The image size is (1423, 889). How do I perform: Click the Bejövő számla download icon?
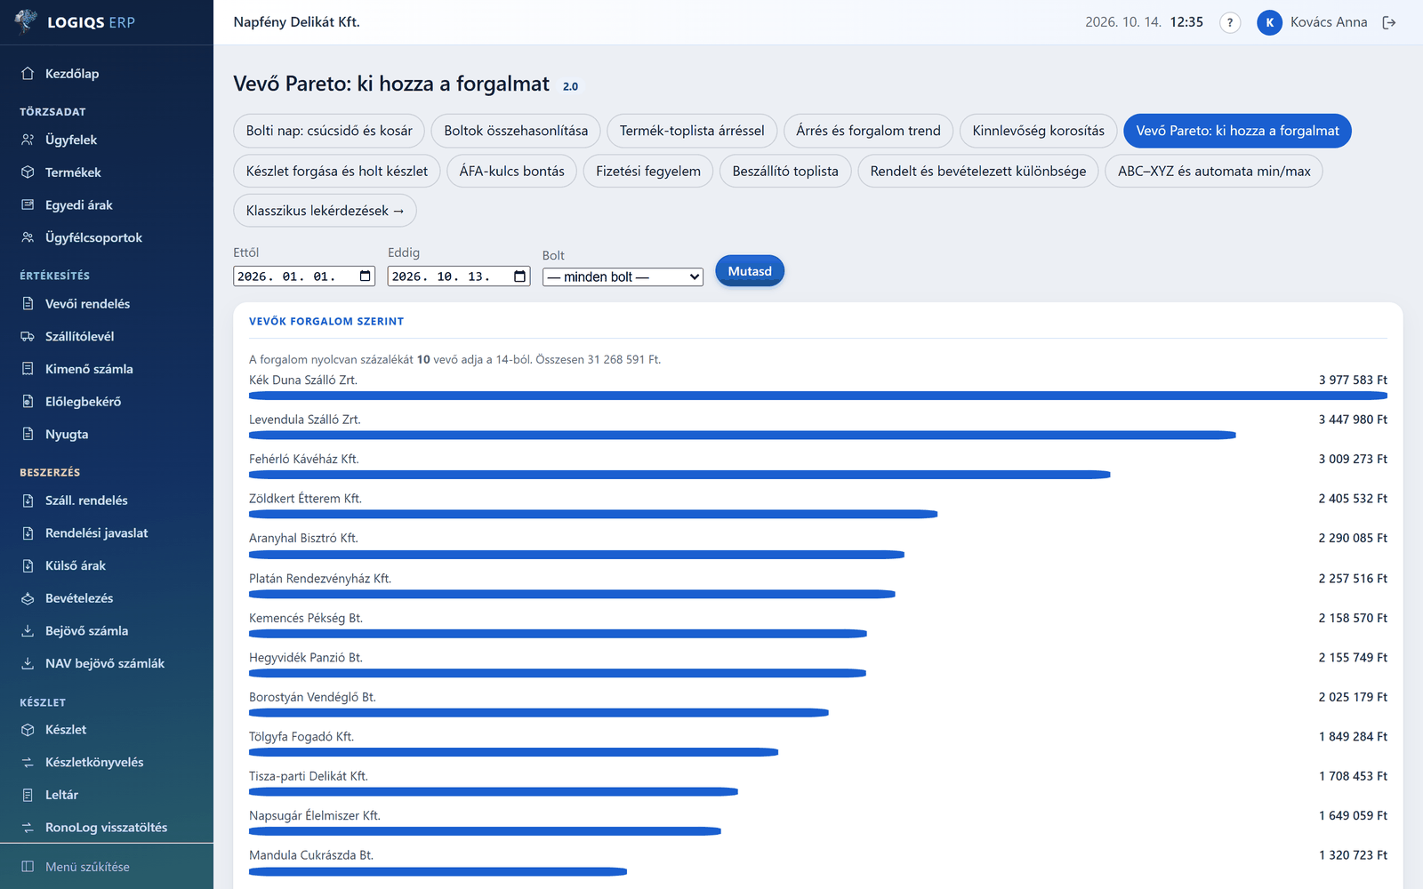(x=28, y=631)
